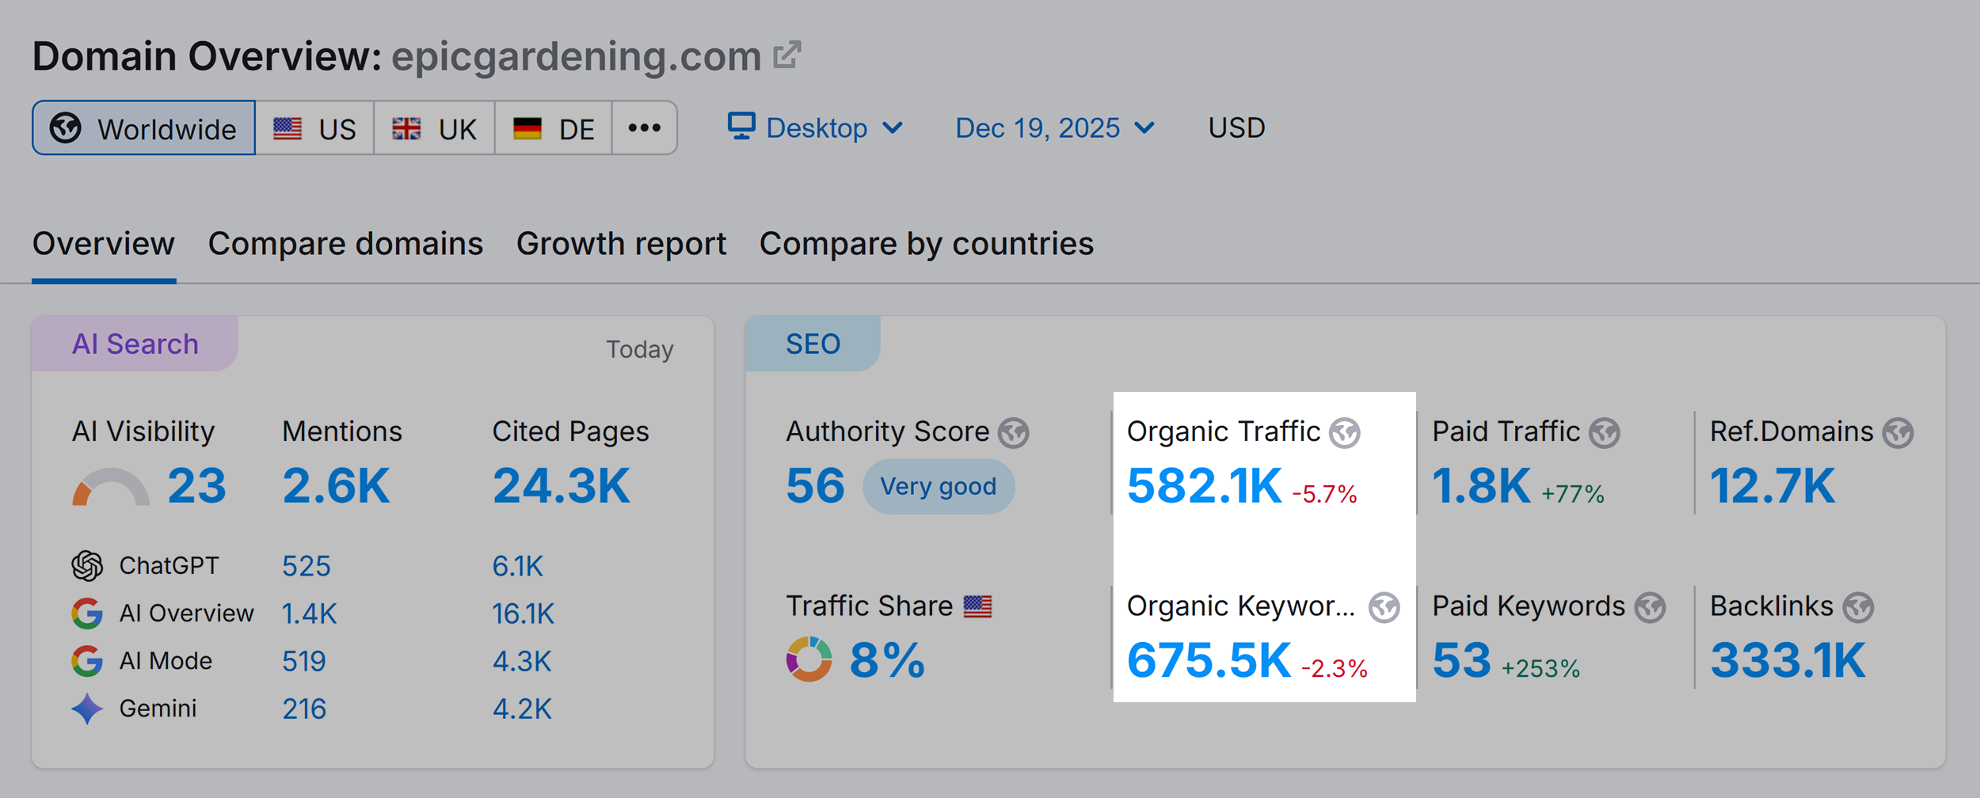
Task: Click the Traffic Share donut chart
Action: tap(808, 658)
